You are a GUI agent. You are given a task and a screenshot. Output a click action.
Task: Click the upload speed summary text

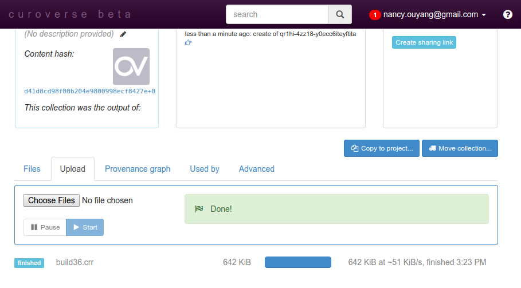pos(417,262)
